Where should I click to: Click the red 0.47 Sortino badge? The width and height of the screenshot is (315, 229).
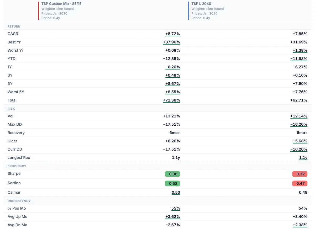[300, 183]
